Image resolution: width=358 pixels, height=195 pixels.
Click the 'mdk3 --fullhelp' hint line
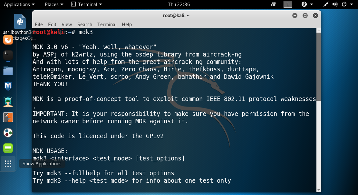[x=103, y=173]
